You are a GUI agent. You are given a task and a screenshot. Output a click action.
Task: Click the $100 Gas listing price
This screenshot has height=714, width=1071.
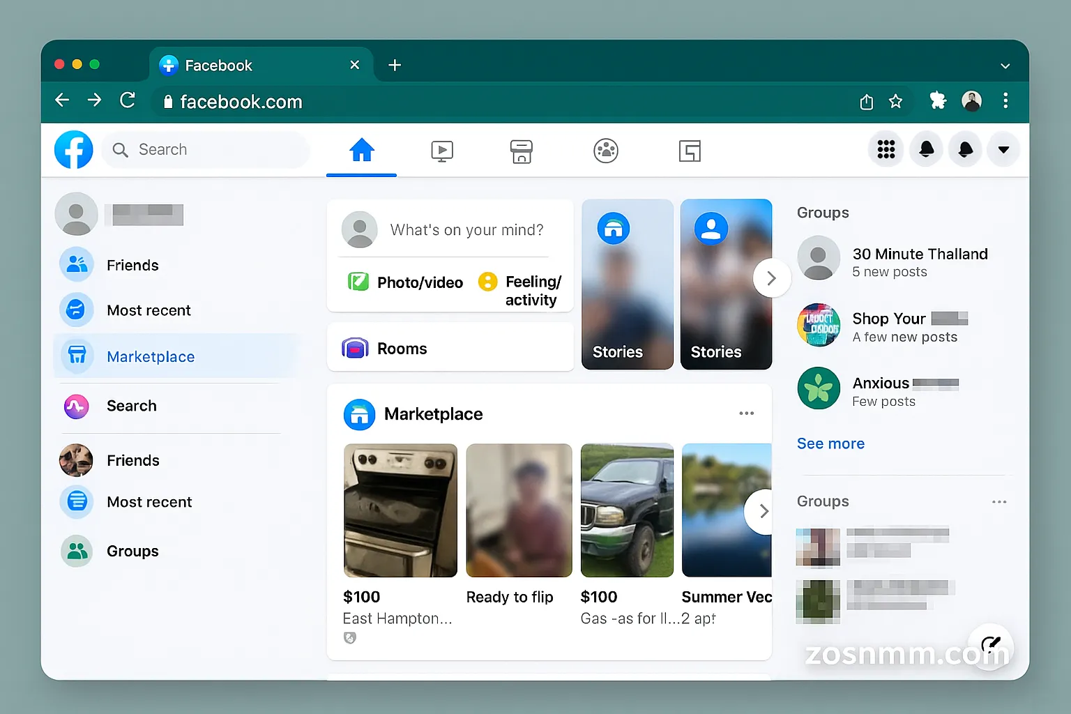(599, 597)
